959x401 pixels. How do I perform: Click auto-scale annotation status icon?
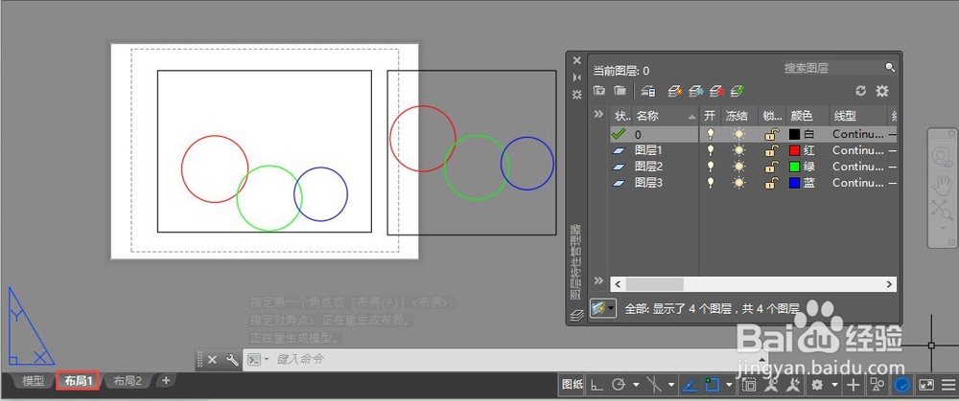[793, 385]
